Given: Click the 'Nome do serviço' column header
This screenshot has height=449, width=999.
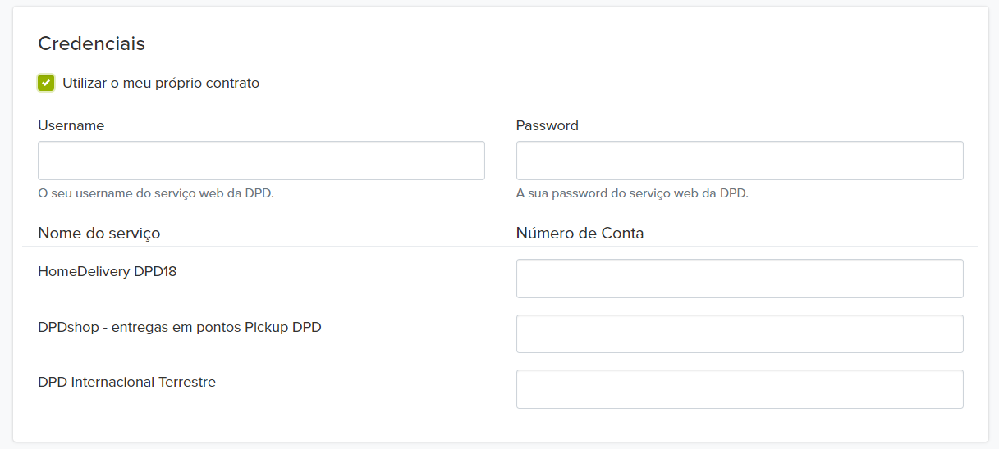Looking at the screenshot, I should click(99, 233).
